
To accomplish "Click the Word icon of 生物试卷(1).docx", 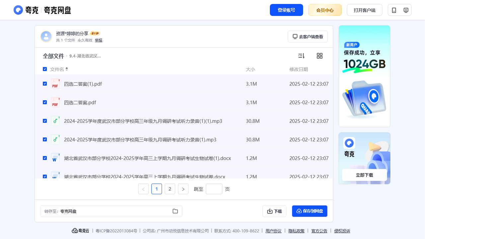I will (55, 158).
